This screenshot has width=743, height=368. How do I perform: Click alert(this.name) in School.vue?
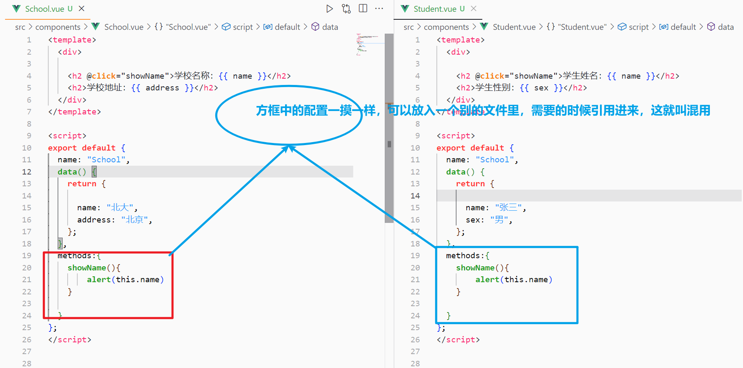tap(125, 280)
